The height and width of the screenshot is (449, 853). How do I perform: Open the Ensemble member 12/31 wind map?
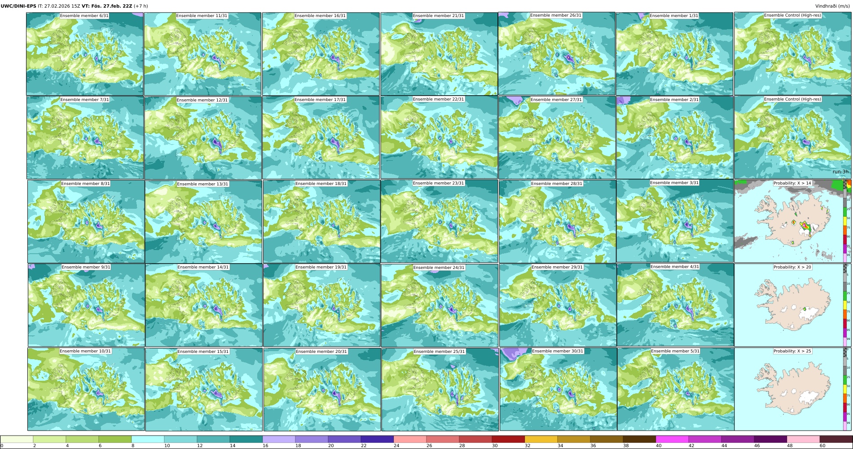(x=203, y=138)
